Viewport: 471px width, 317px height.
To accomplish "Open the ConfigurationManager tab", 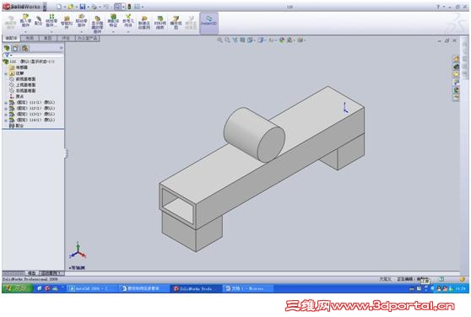I will pos(25,48).
